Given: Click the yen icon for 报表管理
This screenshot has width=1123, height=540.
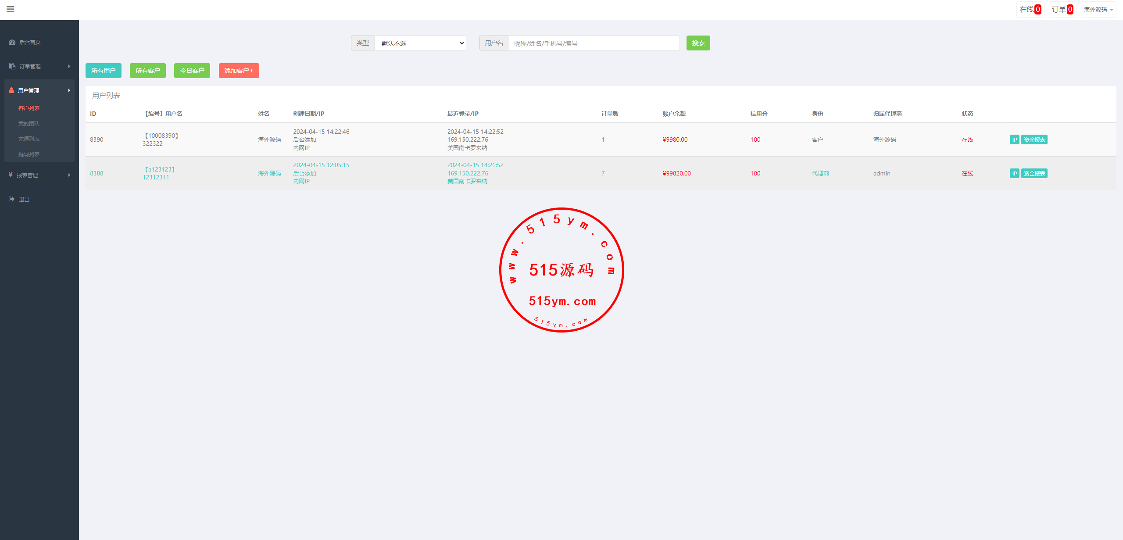Looking at the screenshot, I should point(11,175).
